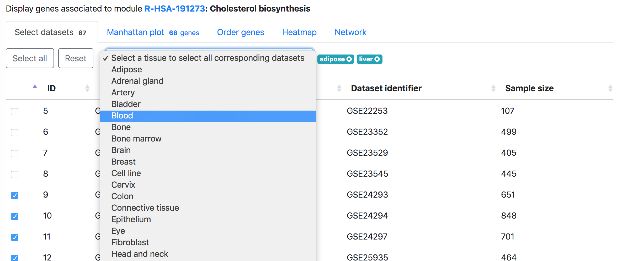
Task: Remove the liver tissue tag
Action: coord(377,59)
